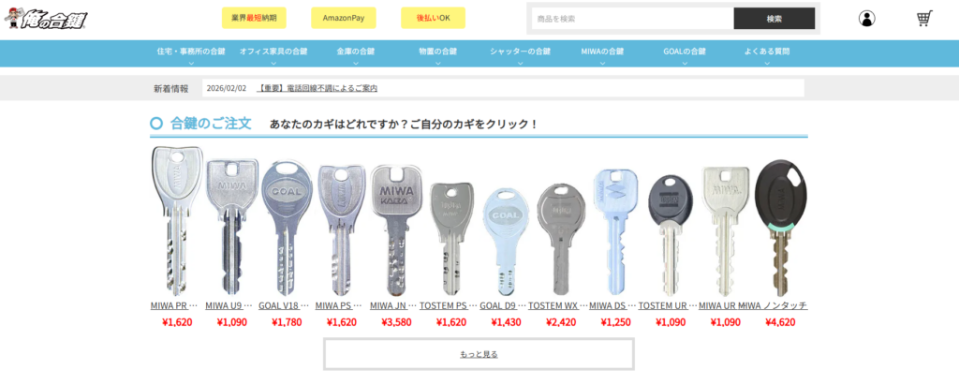Viewport: 959px width, 384px height.
Task: Click the もっと見る button
Action: click(479, 354)
